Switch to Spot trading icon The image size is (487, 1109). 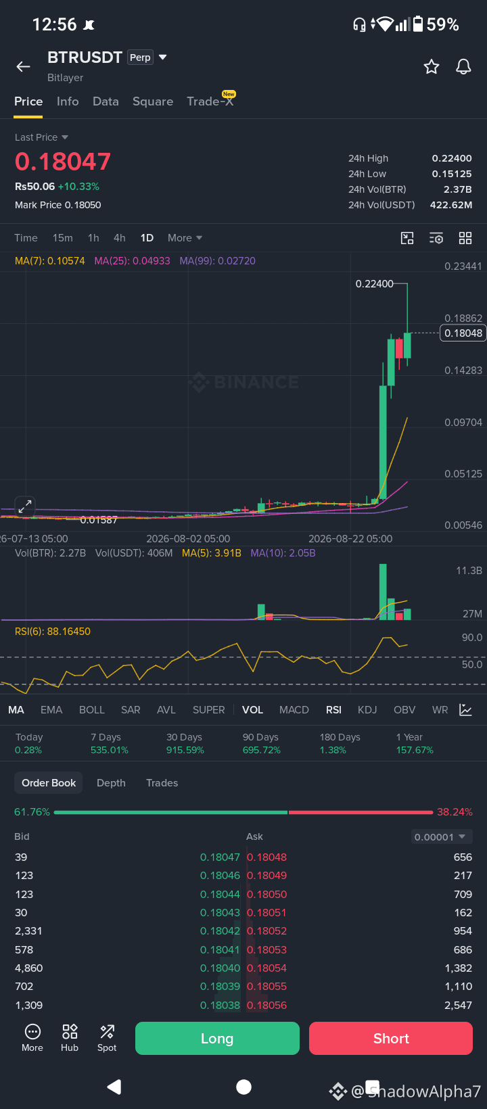[x=107, y=1038]
